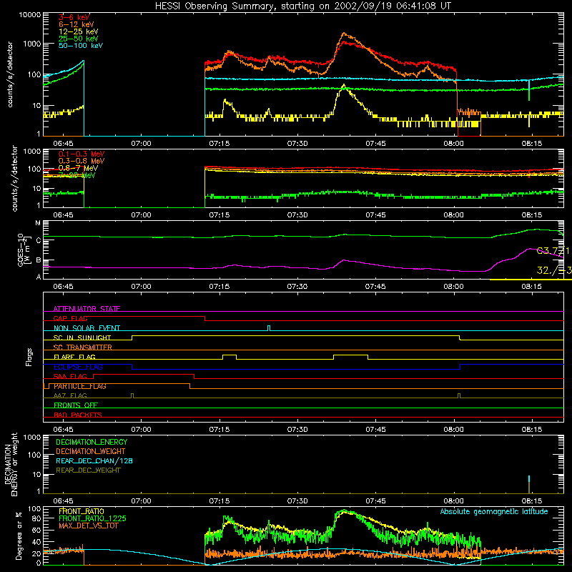
Task: Click the MAX_DET_VS_TOT legend label
Action: point(88,526)
